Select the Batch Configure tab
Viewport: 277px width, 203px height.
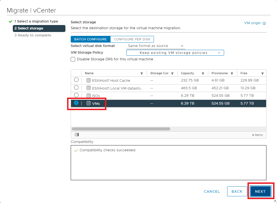click(90, 39)
